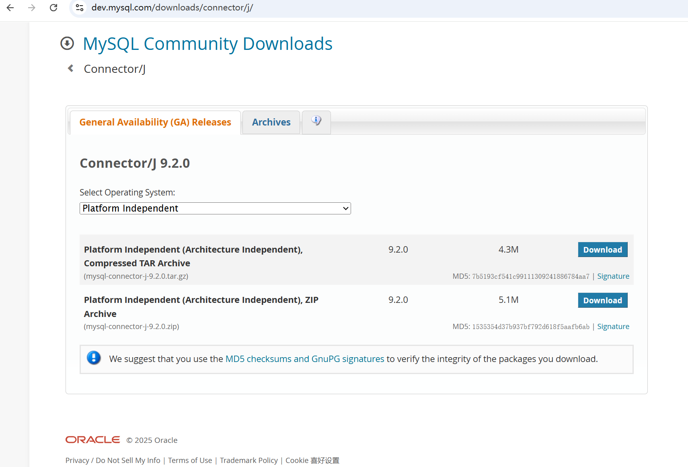Open Terms of Use link
The width and height of the screenshot is (688, 467).
(x=190, y=460)
